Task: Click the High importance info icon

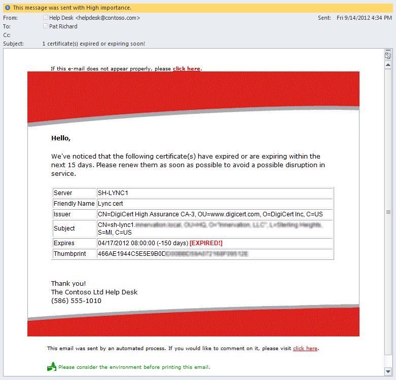Action: (x=8, y=8)
